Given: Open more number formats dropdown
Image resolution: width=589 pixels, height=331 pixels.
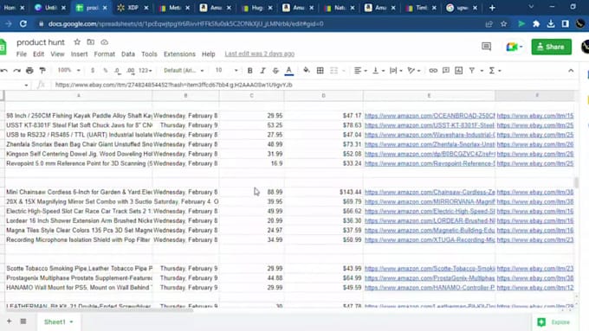Looking at the screenshot, I should click(145, 71).
